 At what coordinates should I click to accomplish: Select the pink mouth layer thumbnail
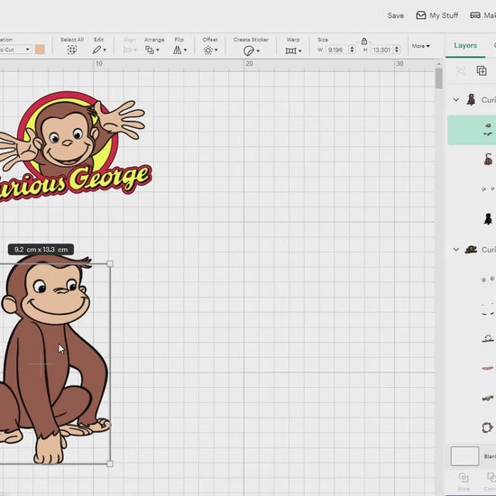(x=488, y=368)
